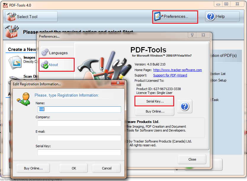Click the Images to PDF photo icon

coord(15,63)
